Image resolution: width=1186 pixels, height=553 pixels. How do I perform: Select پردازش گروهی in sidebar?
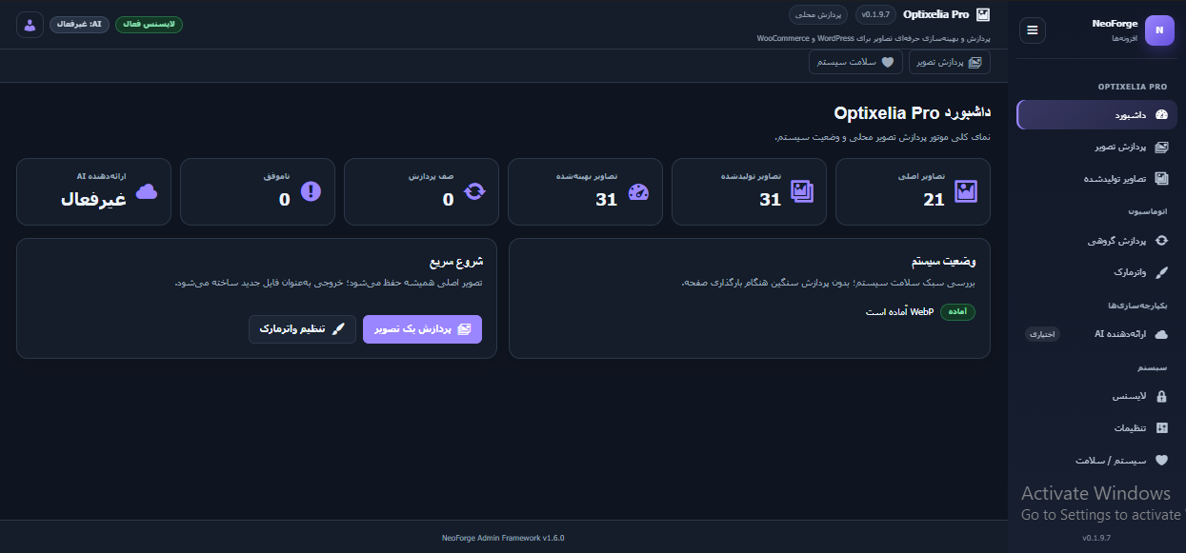[x=1097, y=241]
